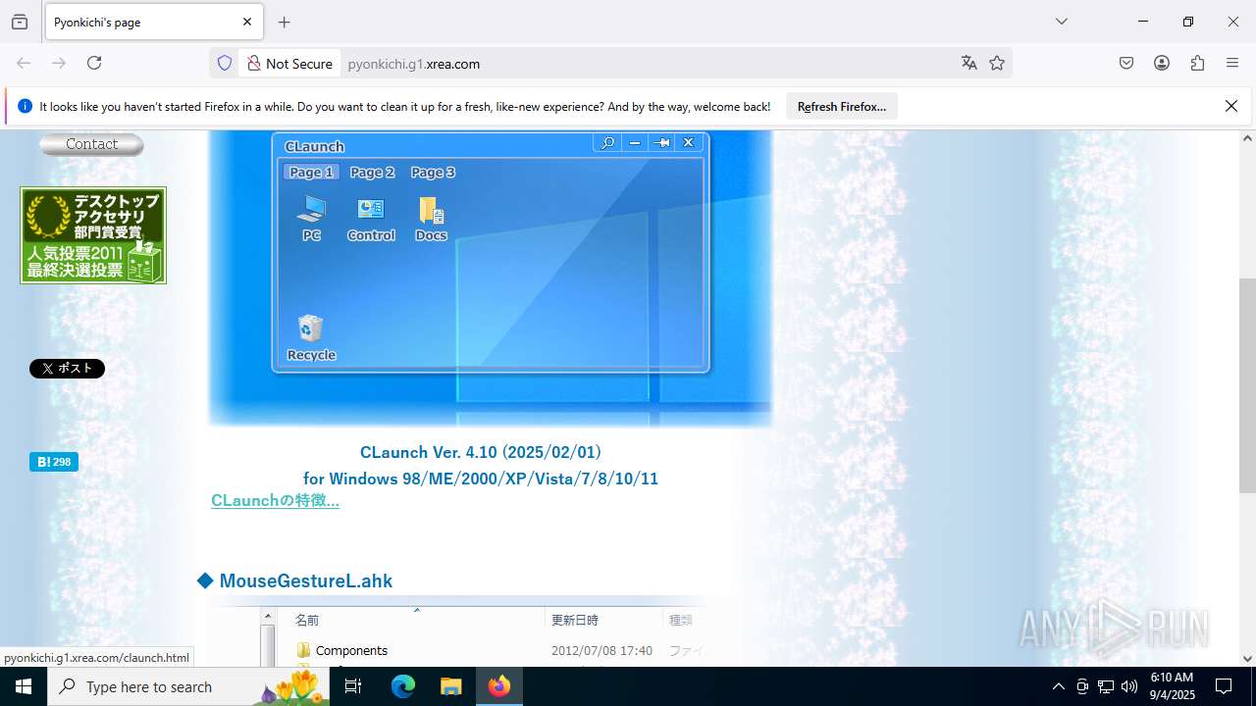1256x706 pixels.
Task: Open the Windows Start menu
Action: [x=24, y=686]
